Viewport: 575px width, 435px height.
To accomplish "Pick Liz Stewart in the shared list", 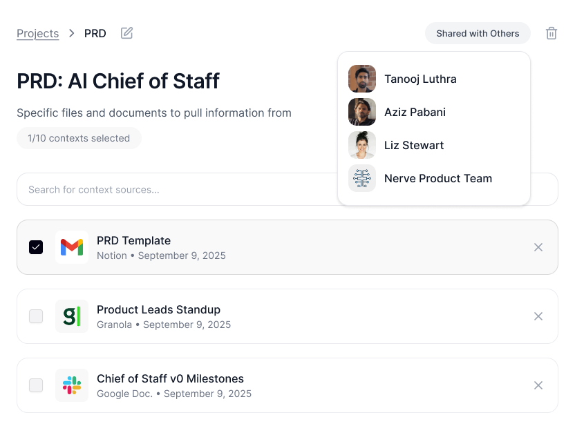I will click(414, 145).
